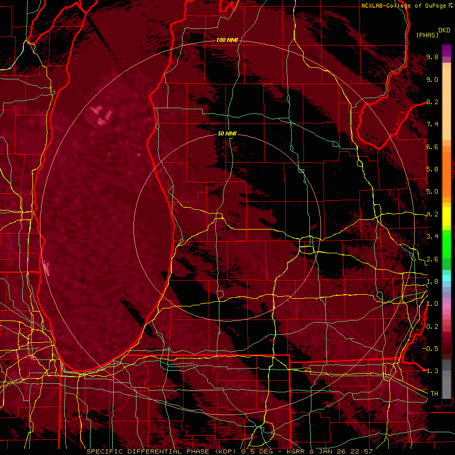455x455 pixels.
Task: Click the -0.5 legend value
Action: [x=431, y=348]
